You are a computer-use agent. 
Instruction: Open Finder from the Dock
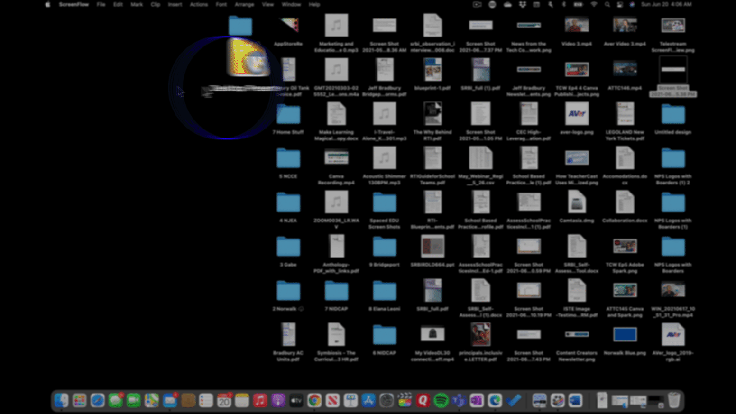pyautogui.click(x=62, y=401)
